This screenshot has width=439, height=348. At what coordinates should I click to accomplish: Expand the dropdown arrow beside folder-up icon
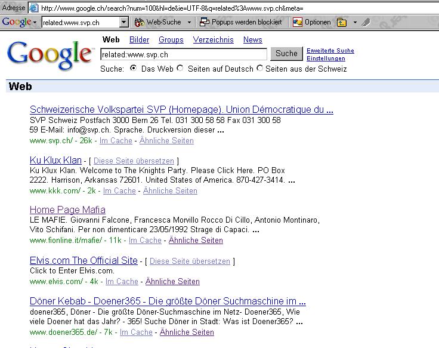355,22
